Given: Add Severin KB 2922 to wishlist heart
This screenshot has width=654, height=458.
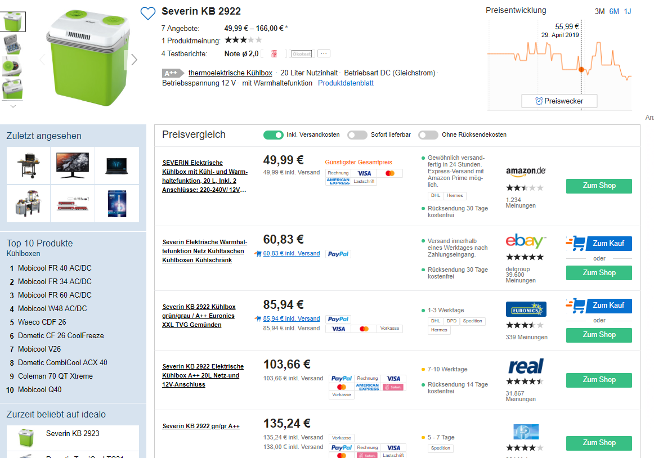Looking at the screenshot, I should coord(147,13).
